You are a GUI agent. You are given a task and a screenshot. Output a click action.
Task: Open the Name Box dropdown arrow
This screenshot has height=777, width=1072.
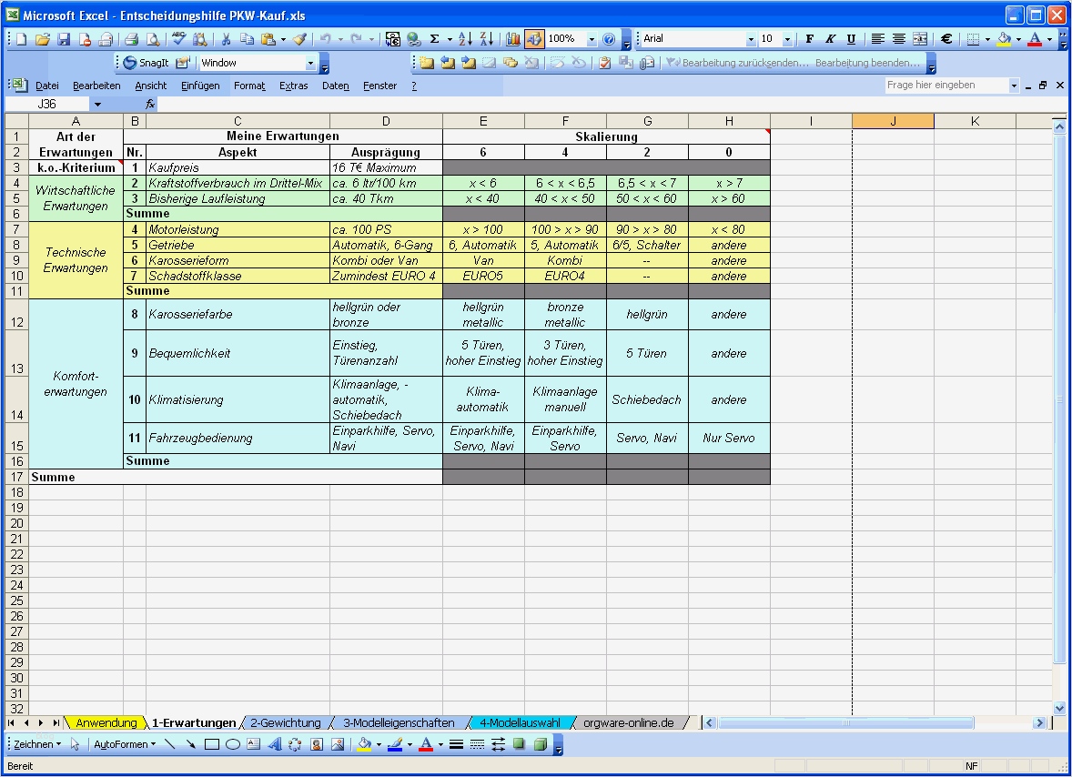(x=97, y=104)
